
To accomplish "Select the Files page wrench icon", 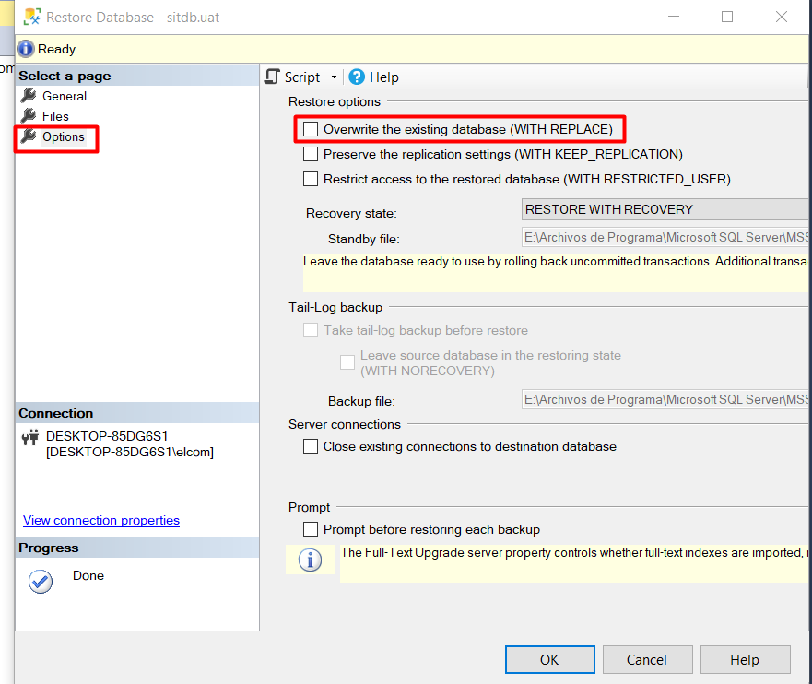I will (x=29, y=116).
